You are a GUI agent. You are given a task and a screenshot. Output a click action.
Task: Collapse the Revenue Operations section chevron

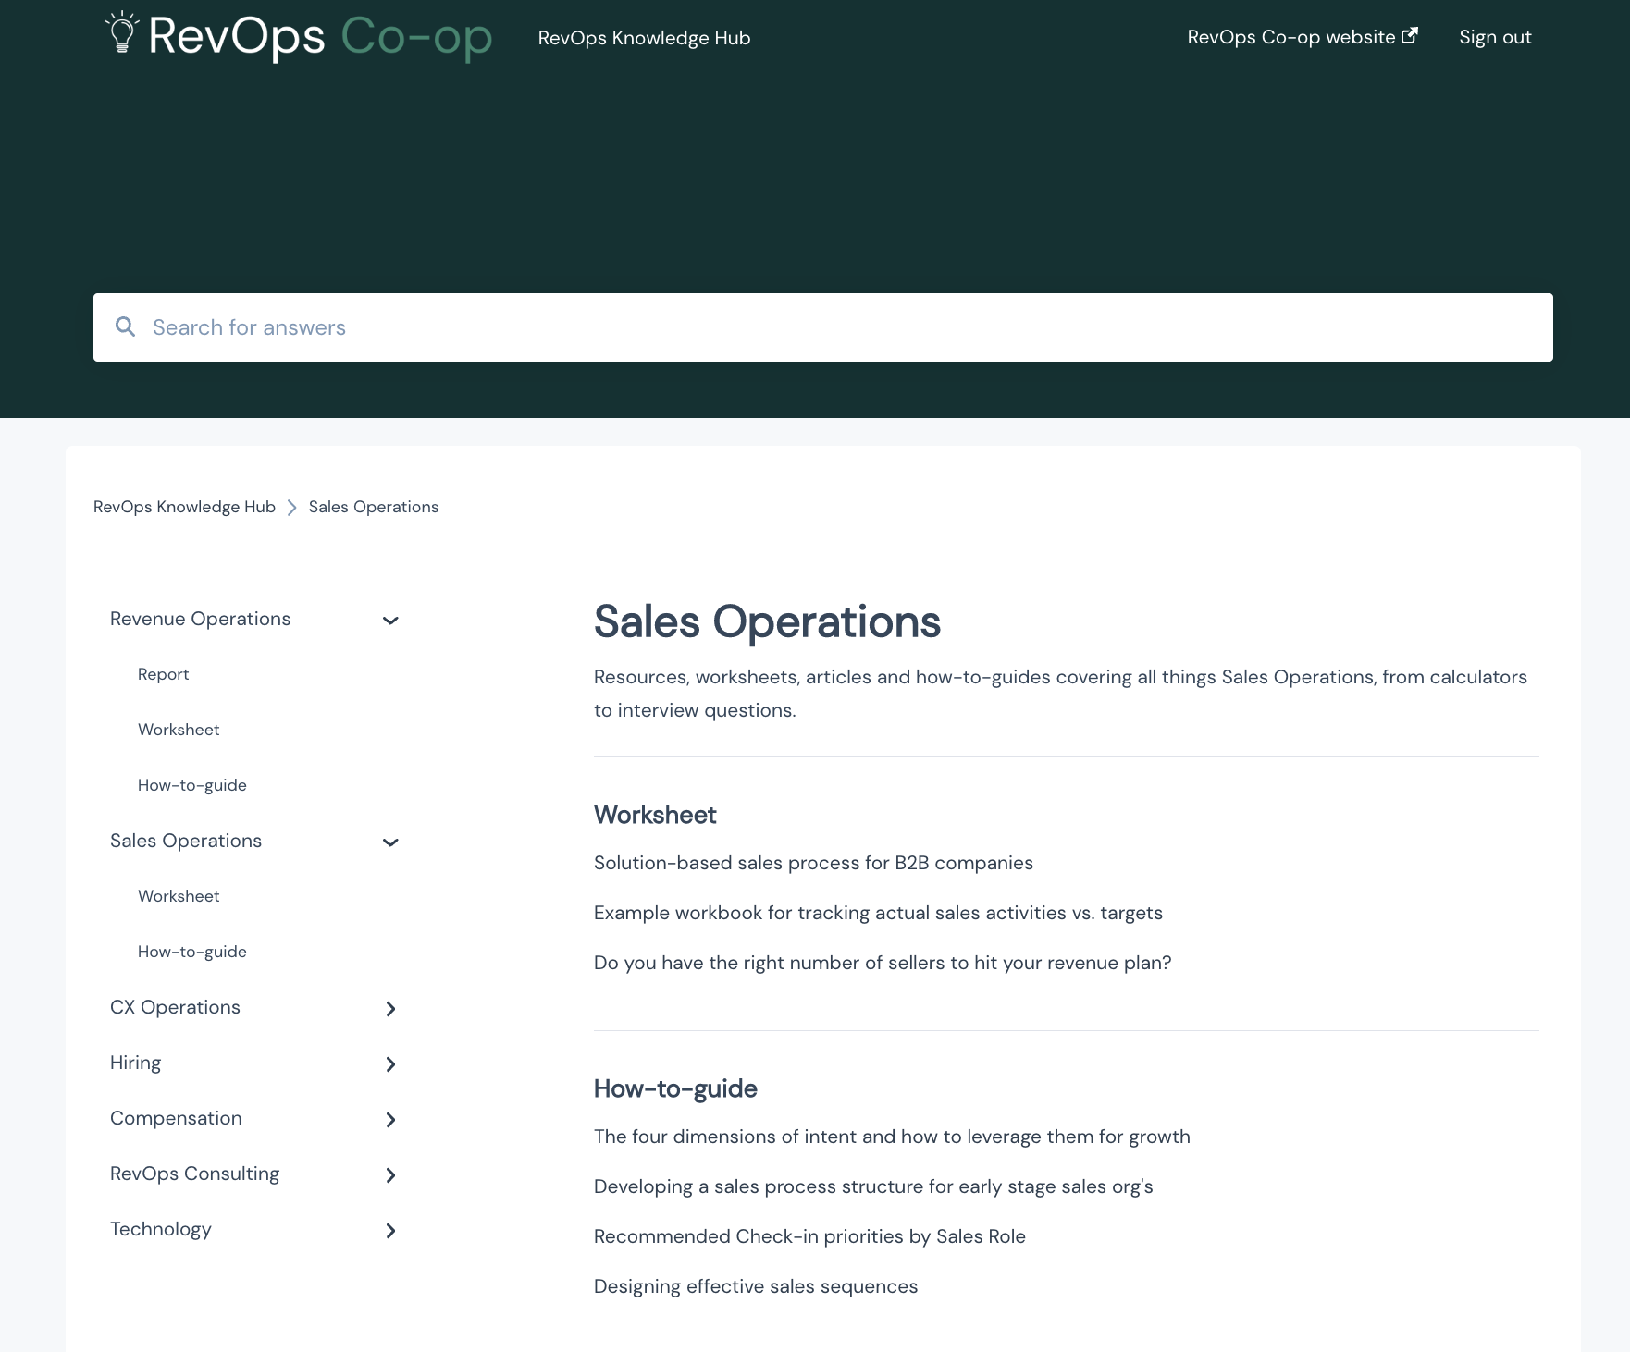(x=390, y=621)
